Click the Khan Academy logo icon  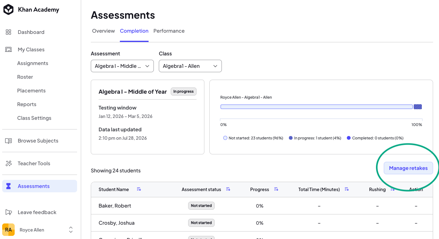click(8, 10)
